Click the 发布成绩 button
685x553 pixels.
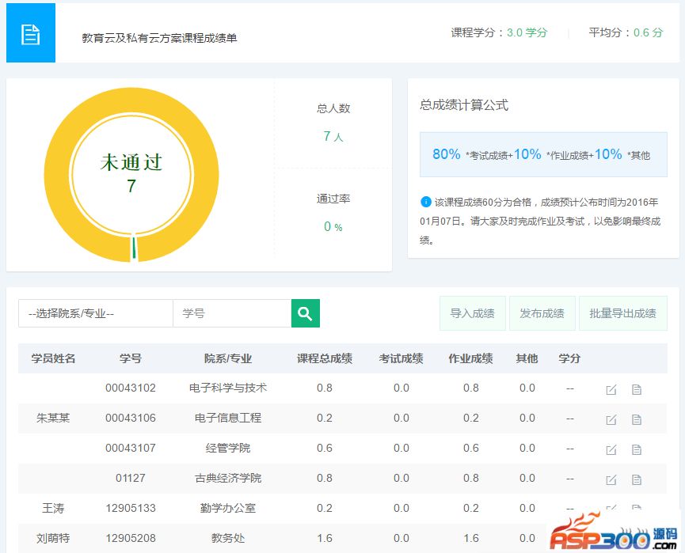coord(542,313)
